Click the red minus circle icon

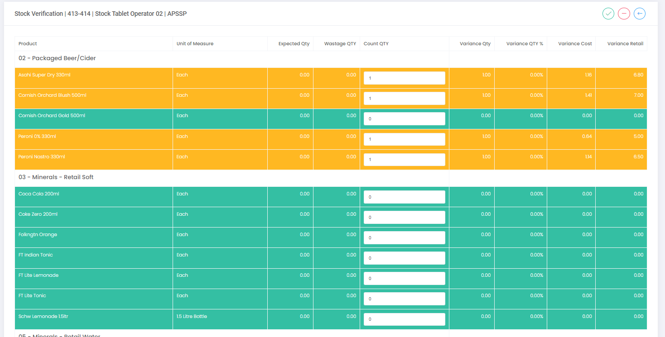(x=624, y=14)
